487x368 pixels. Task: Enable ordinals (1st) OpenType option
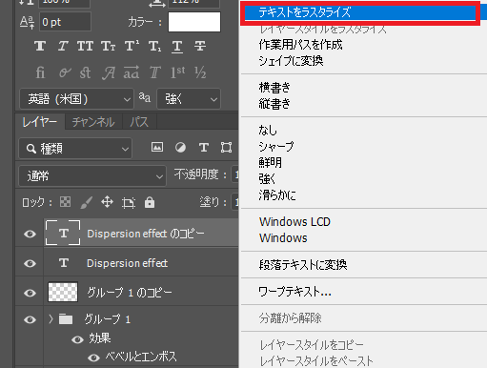tap(177, 72)
